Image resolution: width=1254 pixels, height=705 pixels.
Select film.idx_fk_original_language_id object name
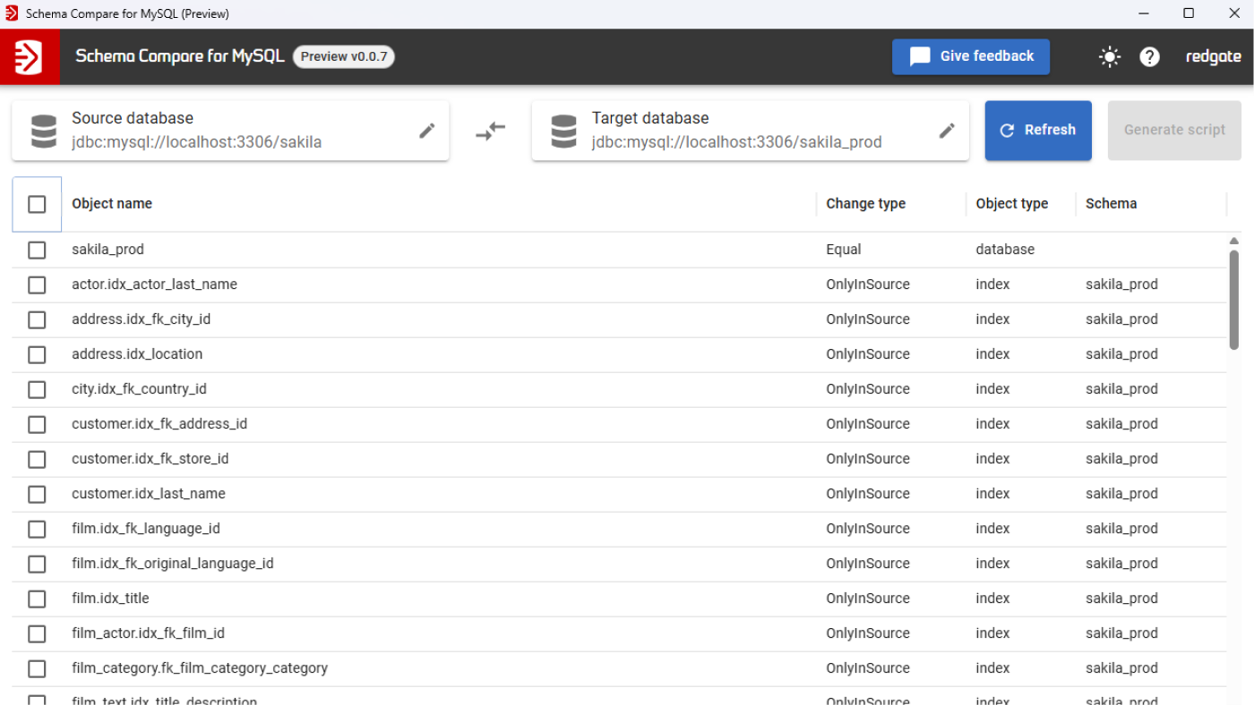pos(173,564)
